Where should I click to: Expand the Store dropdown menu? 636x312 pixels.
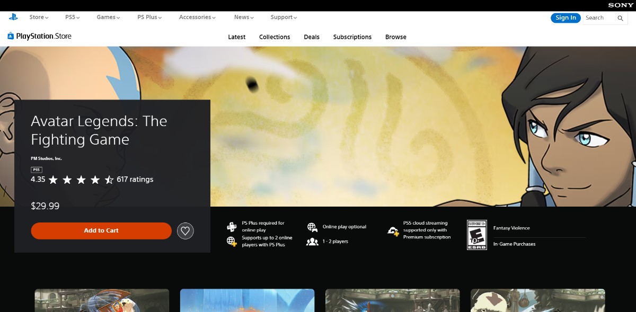coord(39,17)
